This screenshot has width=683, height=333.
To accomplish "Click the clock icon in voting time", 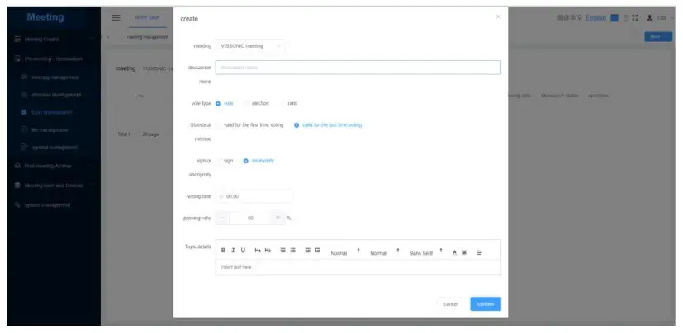I will point(221,196).
